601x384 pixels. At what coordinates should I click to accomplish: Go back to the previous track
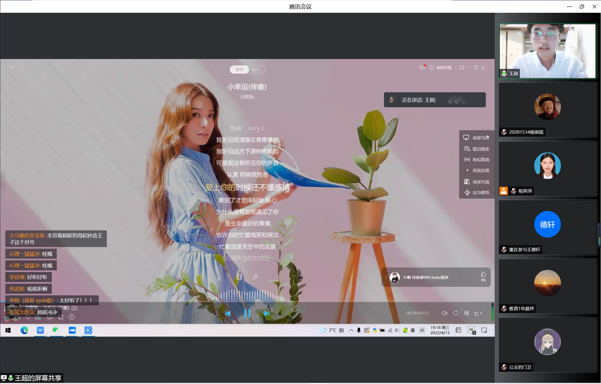pos(228,313)
